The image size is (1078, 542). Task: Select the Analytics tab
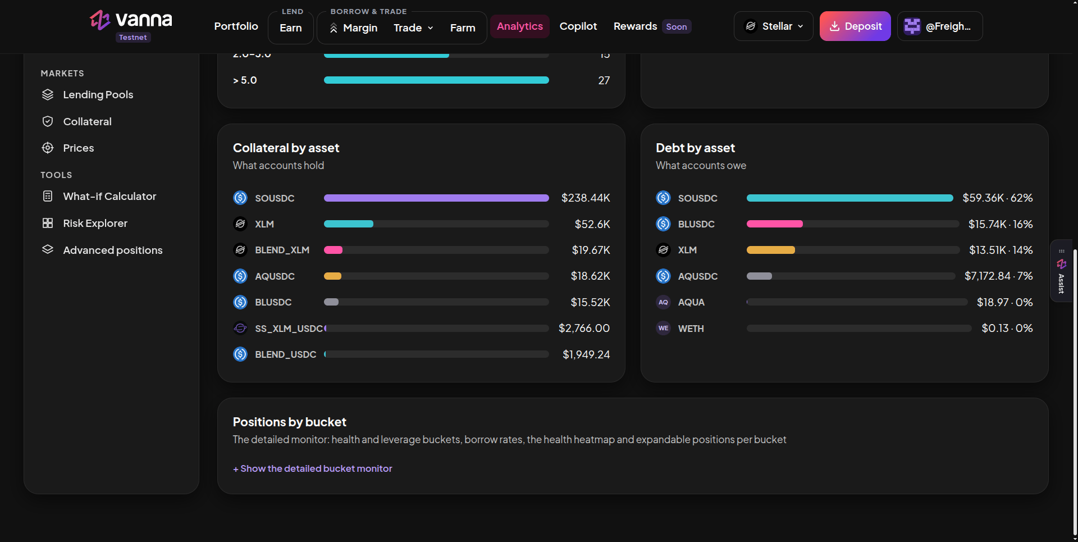[x=520, y=26]
